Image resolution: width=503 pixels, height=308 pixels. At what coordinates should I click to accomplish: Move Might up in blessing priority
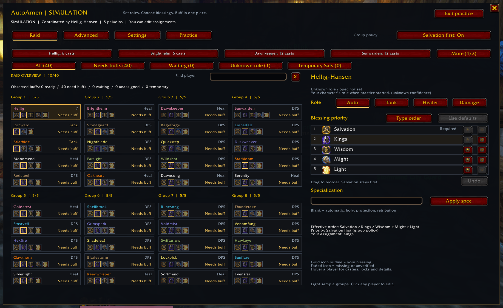click(x=468, y=160)
